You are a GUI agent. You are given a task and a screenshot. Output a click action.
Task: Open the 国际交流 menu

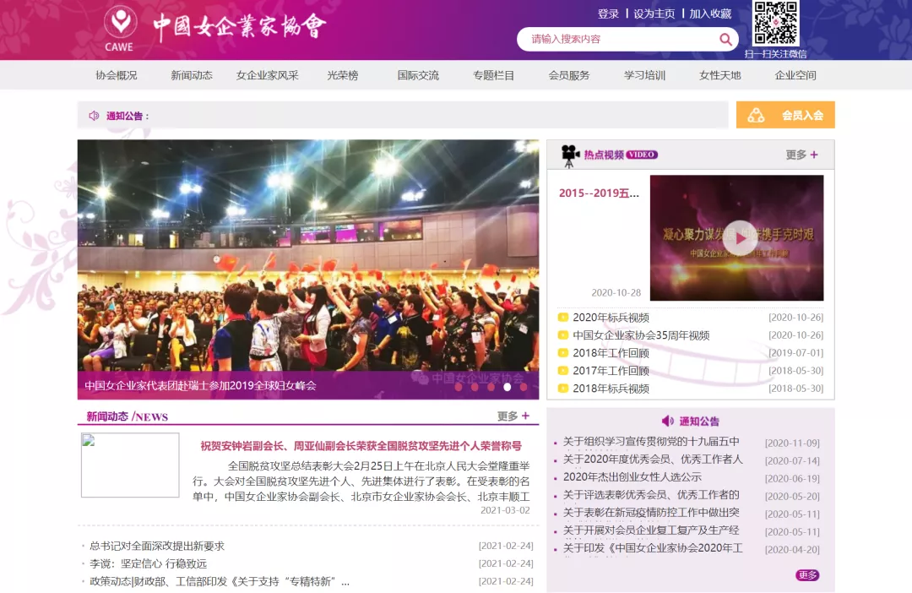[x=418, y=75]
